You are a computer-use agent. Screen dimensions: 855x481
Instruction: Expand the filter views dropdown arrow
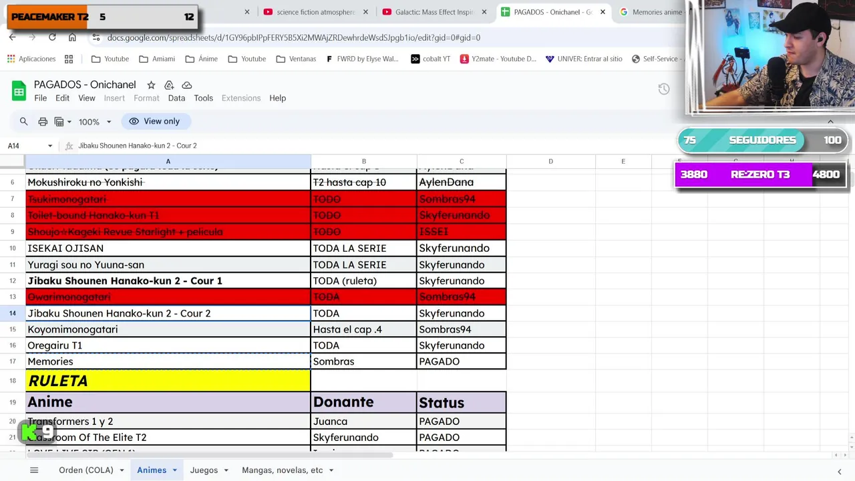coord(69,122)
